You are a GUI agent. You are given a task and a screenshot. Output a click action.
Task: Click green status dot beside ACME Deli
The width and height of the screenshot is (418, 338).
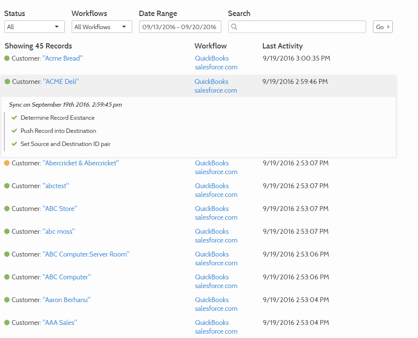click(7, 81)
